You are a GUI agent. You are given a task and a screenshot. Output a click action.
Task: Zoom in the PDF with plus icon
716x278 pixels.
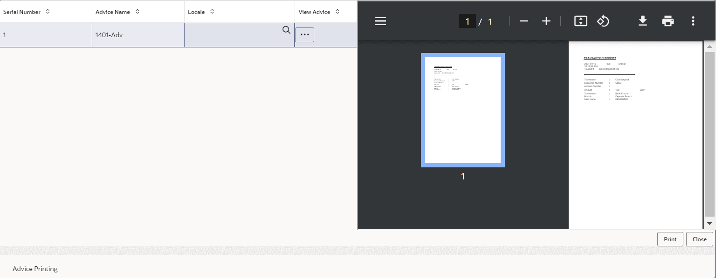546,21
